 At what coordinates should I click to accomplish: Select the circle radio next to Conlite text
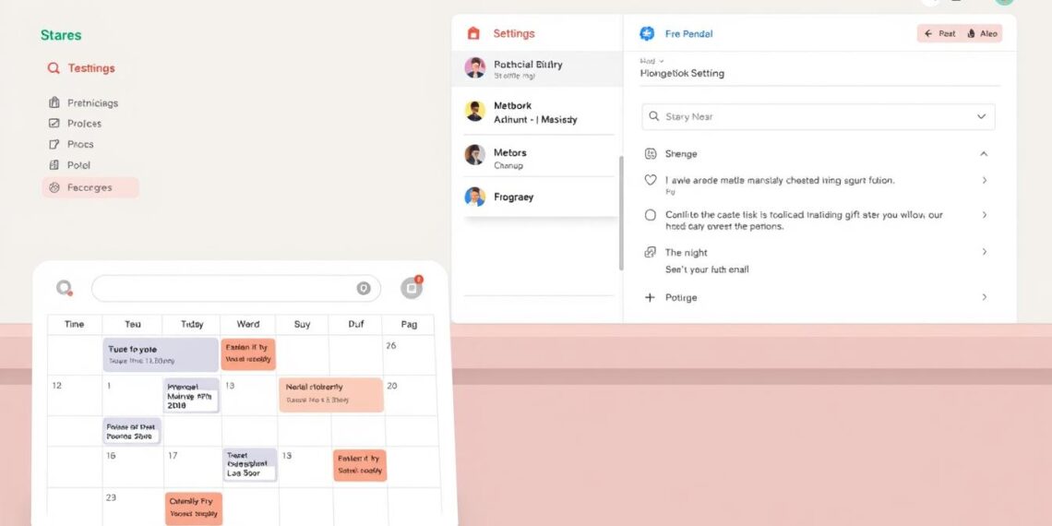(650, 215)
